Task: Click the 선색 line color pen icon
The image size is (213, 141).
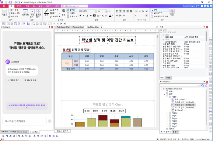Action: click(x=46, y=11)
